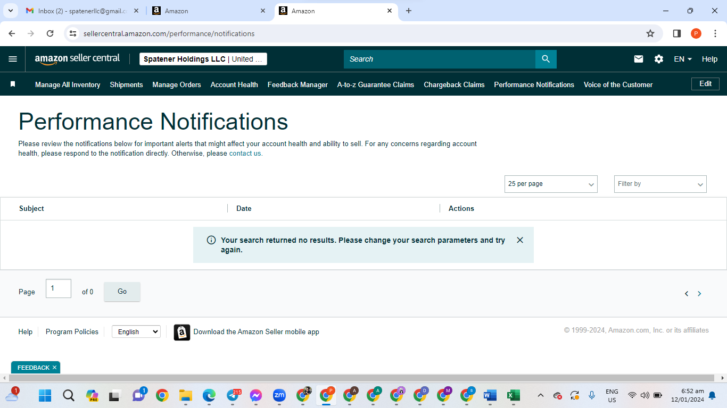
Task: Click the browser address bar URL
Action: click(169, 33)
